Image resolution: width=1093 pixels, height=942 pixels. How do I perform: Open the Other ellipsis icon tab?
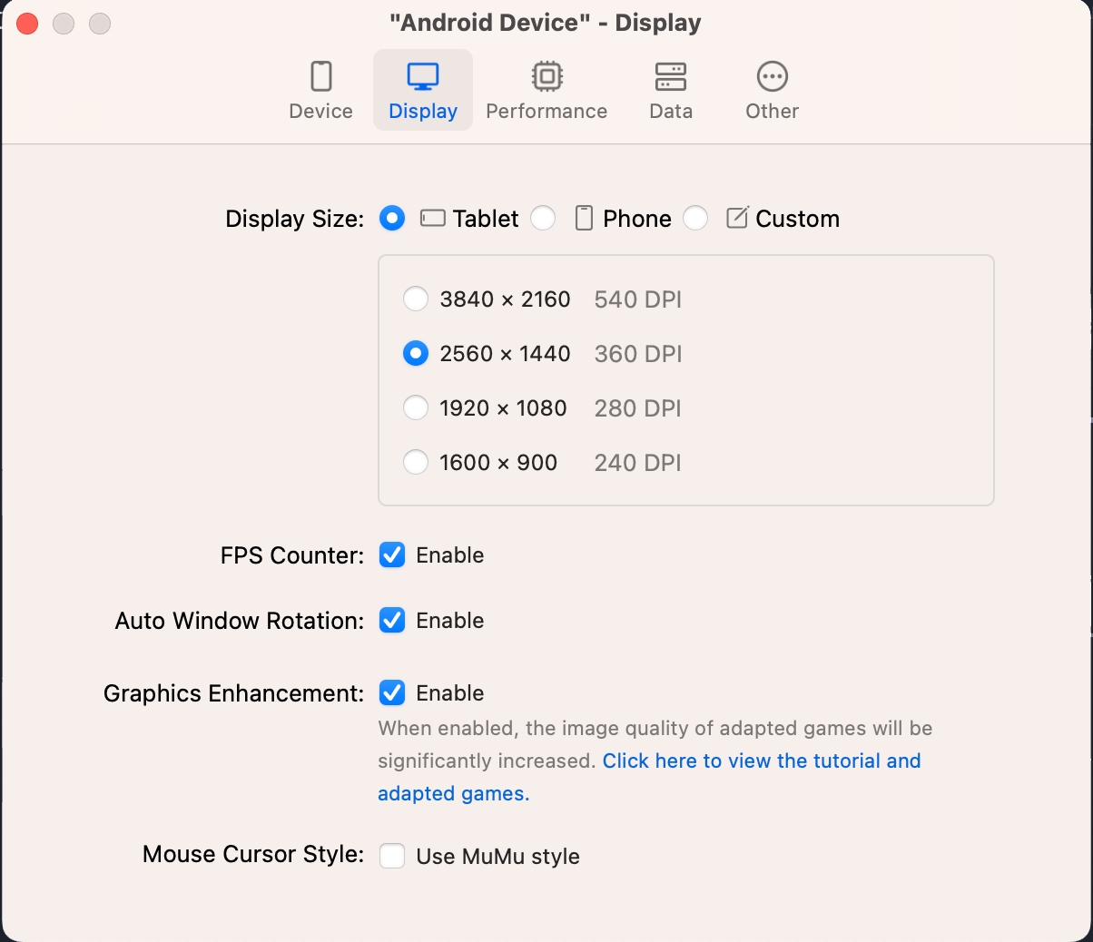click(772, 77)
